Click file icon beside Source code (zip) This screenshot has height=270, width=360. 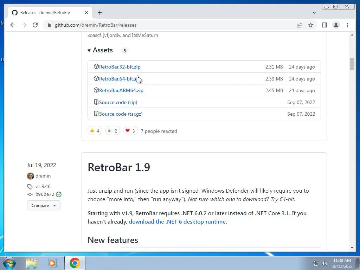(x=96, y=102)
